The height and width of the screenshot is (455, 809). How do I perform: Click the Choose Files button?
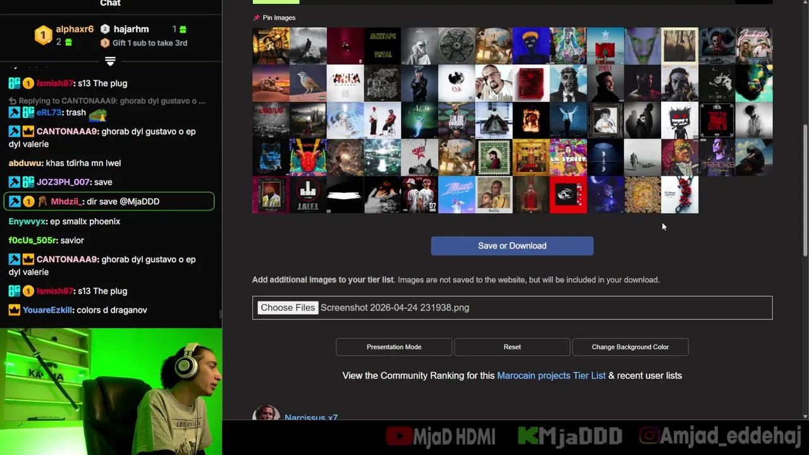pyautogui.click(x=288, y=308)
